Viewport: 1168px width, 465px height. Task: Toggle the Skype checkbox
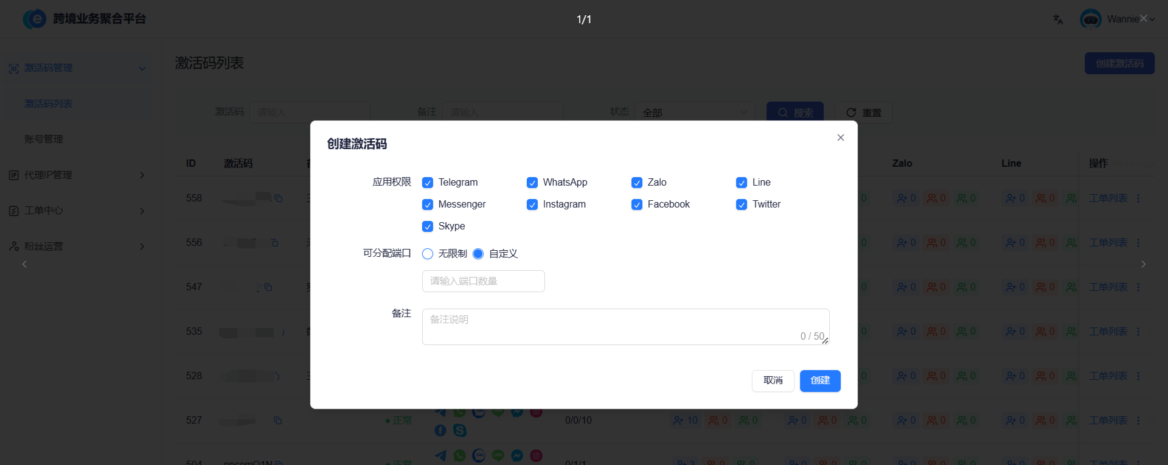coord(428,226)
